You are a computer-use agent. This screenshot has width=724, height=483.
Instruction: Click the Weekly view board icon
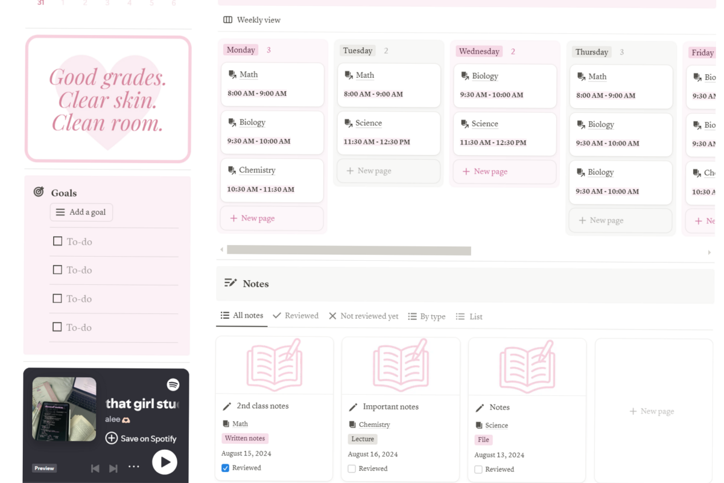coord(227,19)
